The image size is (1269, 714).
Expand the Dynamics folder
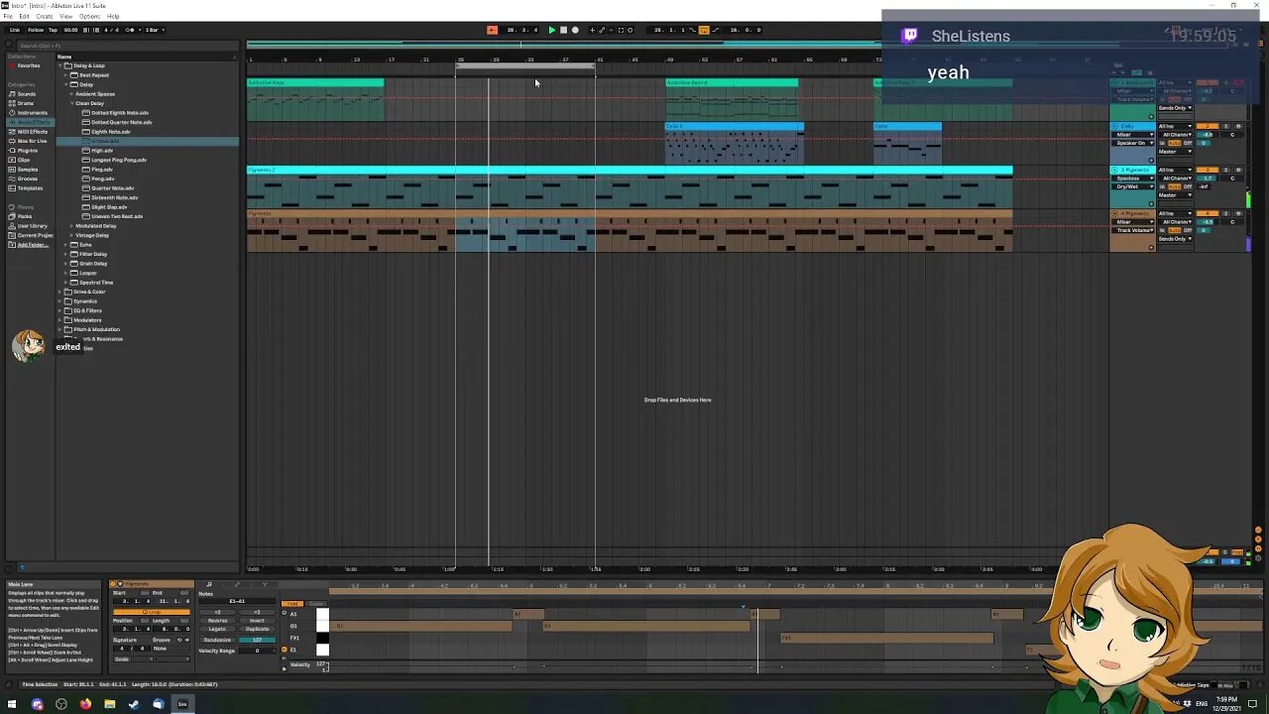click(x=61, y=301)
